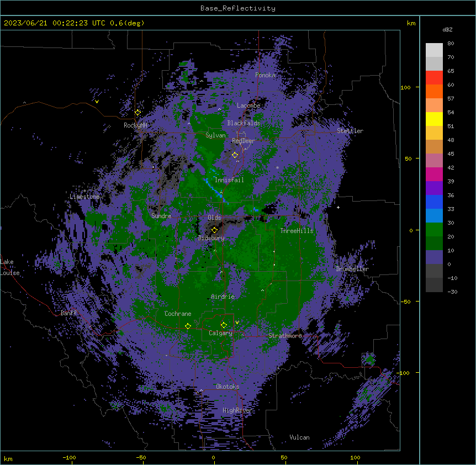
Task: Select the top light-gray swatch labeled 80
Action: [434, 50]
